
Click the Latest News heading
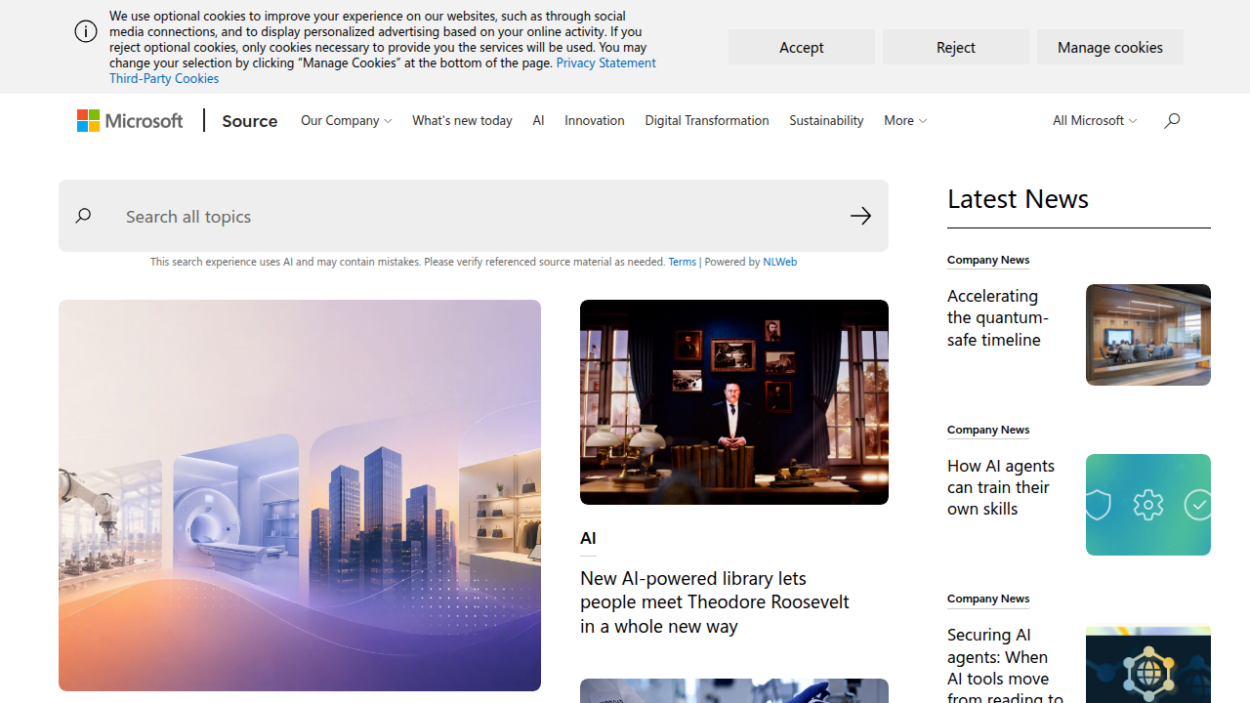1018,198
